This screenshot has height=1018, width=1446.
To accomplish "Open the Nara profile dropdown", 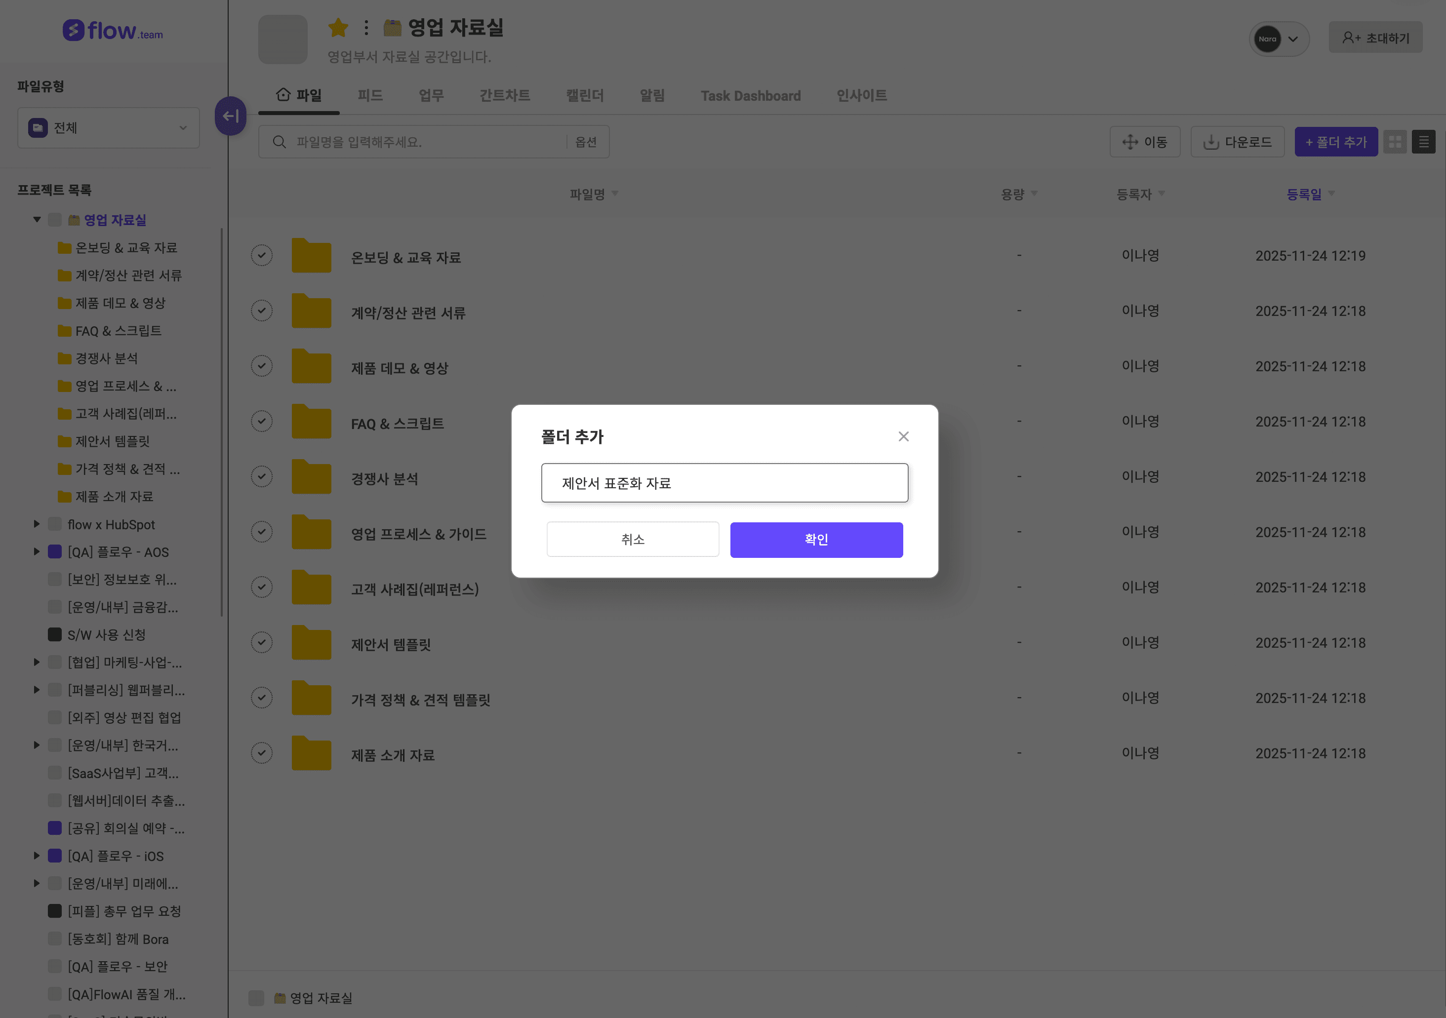I will 1279,39.
